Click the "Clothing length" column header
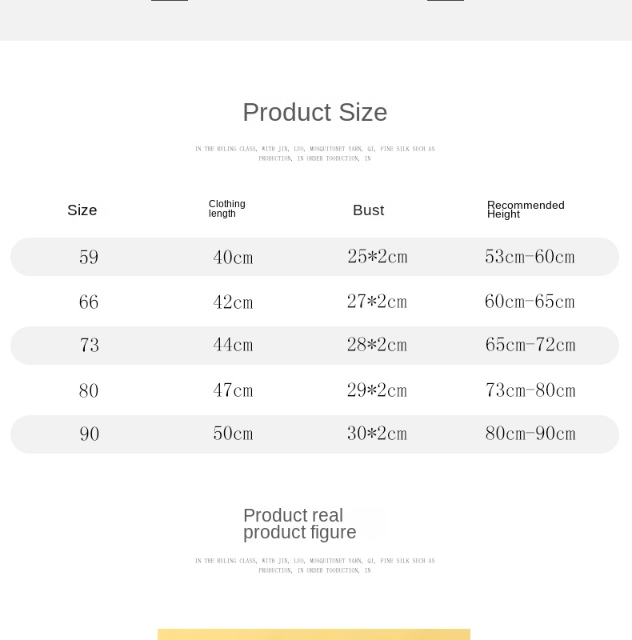Viewport: 632px width, 640px height. click(x=227, y=209)
